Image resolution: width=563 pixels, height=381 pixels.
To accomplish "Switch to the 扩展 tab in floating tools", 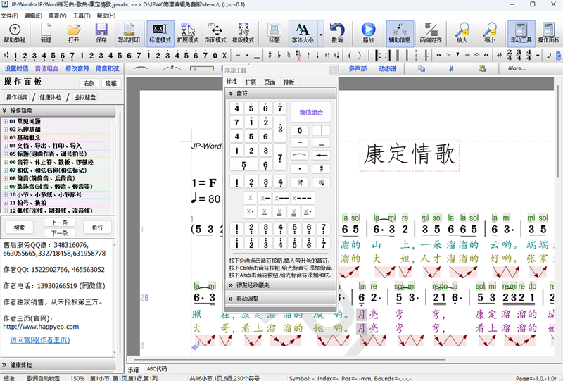I will tap(251, 82).
